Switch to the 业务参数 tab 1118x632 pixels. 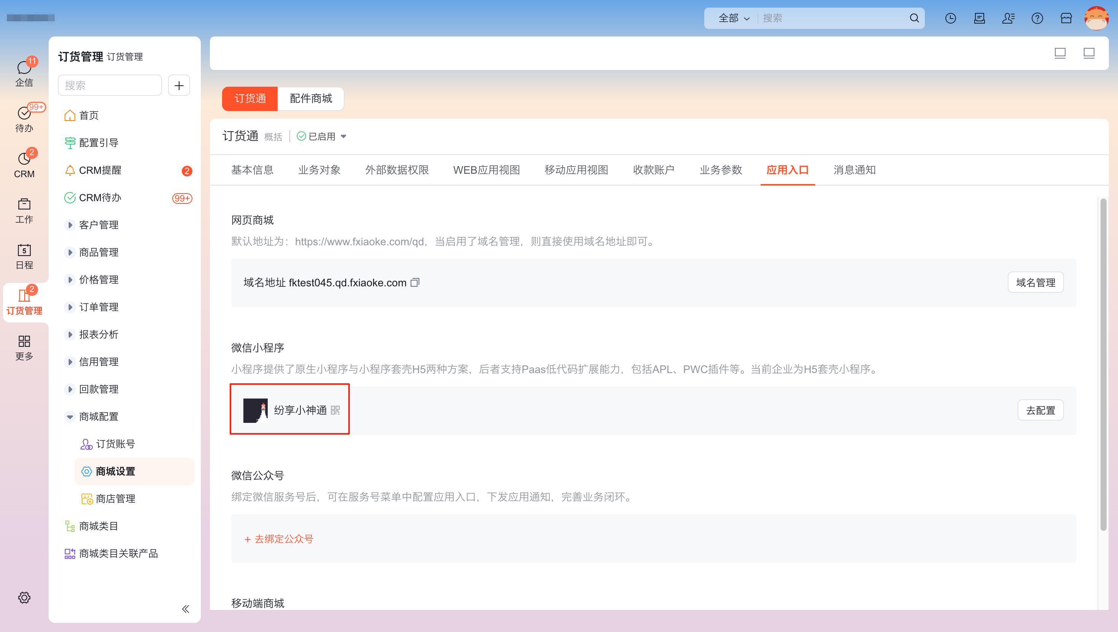coord(721,170)
